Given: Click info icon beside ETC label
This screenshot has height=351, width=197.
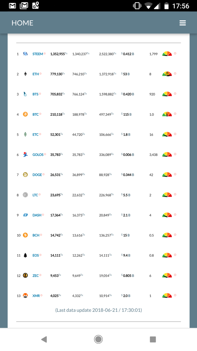Looking at the screenshot, I should tap(40, 134).
